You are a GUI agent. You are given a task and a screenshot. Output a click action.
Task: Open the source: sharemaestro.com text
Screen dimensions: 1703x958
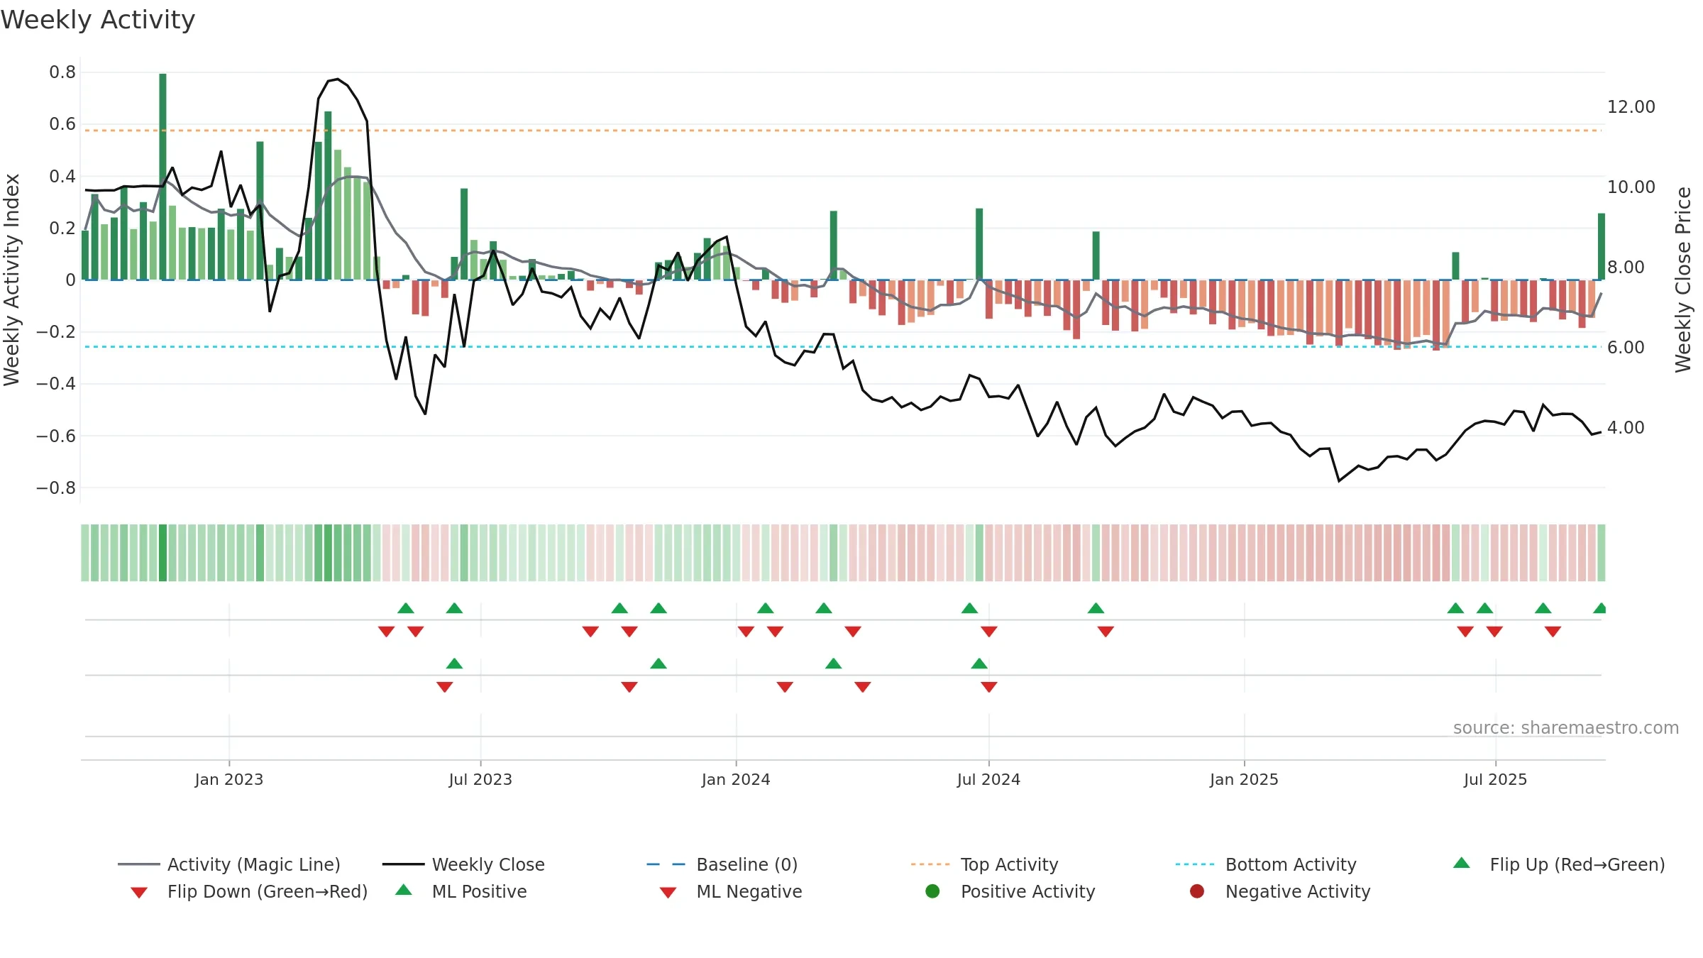(x=1566, y=728)
